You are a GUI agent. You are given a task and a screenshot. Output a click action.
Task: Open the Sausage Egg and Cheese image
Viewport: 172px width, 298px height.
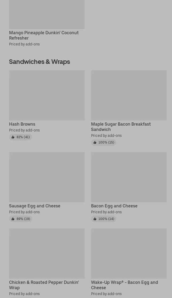[47, 177]
